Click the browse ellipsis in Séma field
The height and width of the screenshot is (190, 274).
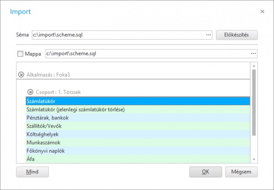[208, 35]
